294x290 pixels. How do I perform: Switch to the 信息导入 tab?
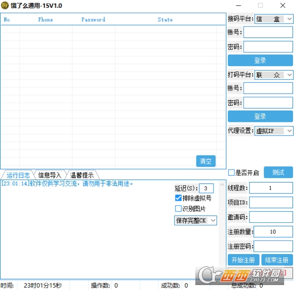coord(50,175)
